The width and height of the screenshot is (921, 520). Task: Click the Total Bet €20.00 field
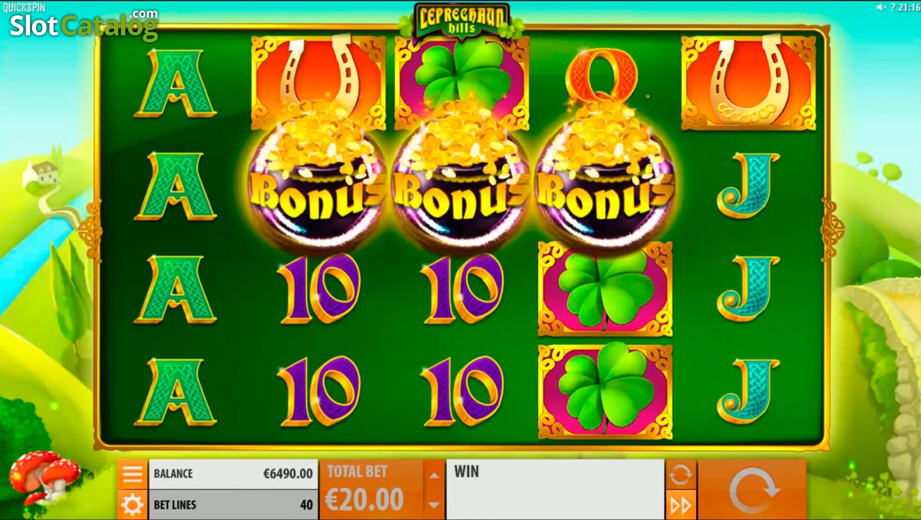click(371, 490)
